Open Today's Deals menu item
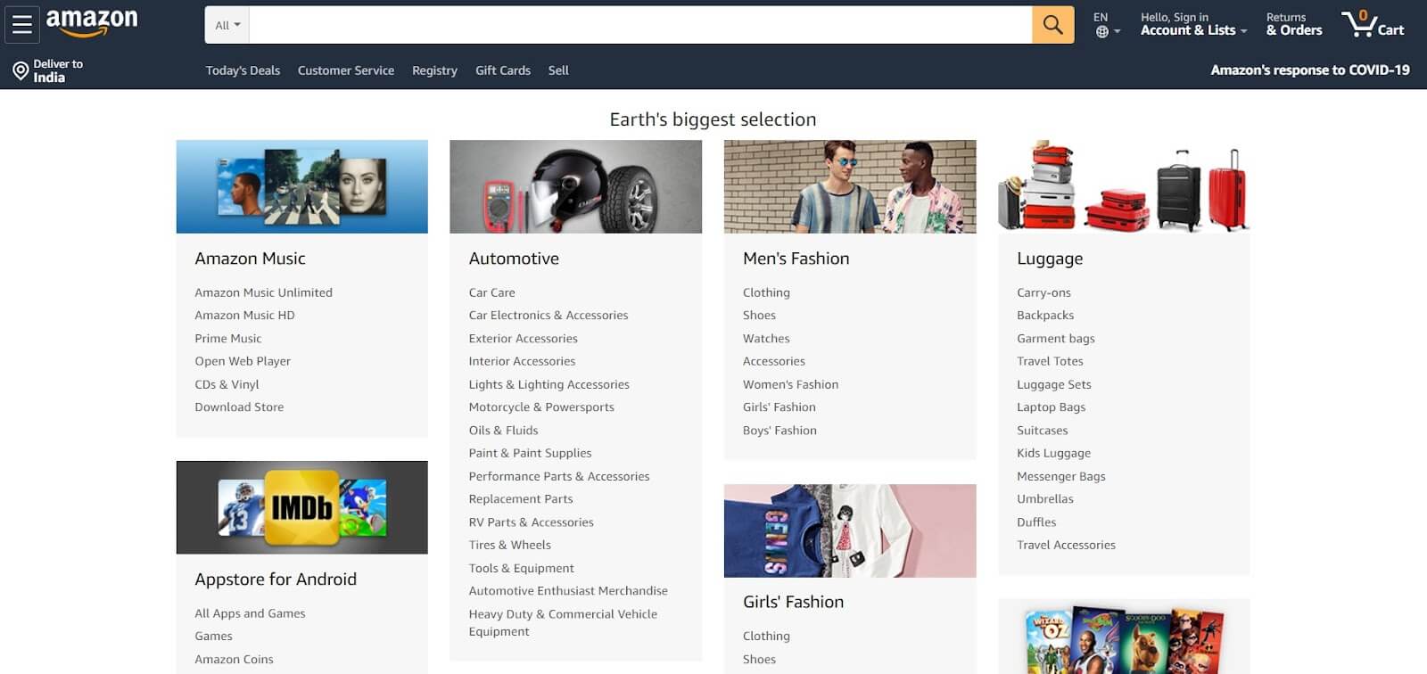 [243, 70]
